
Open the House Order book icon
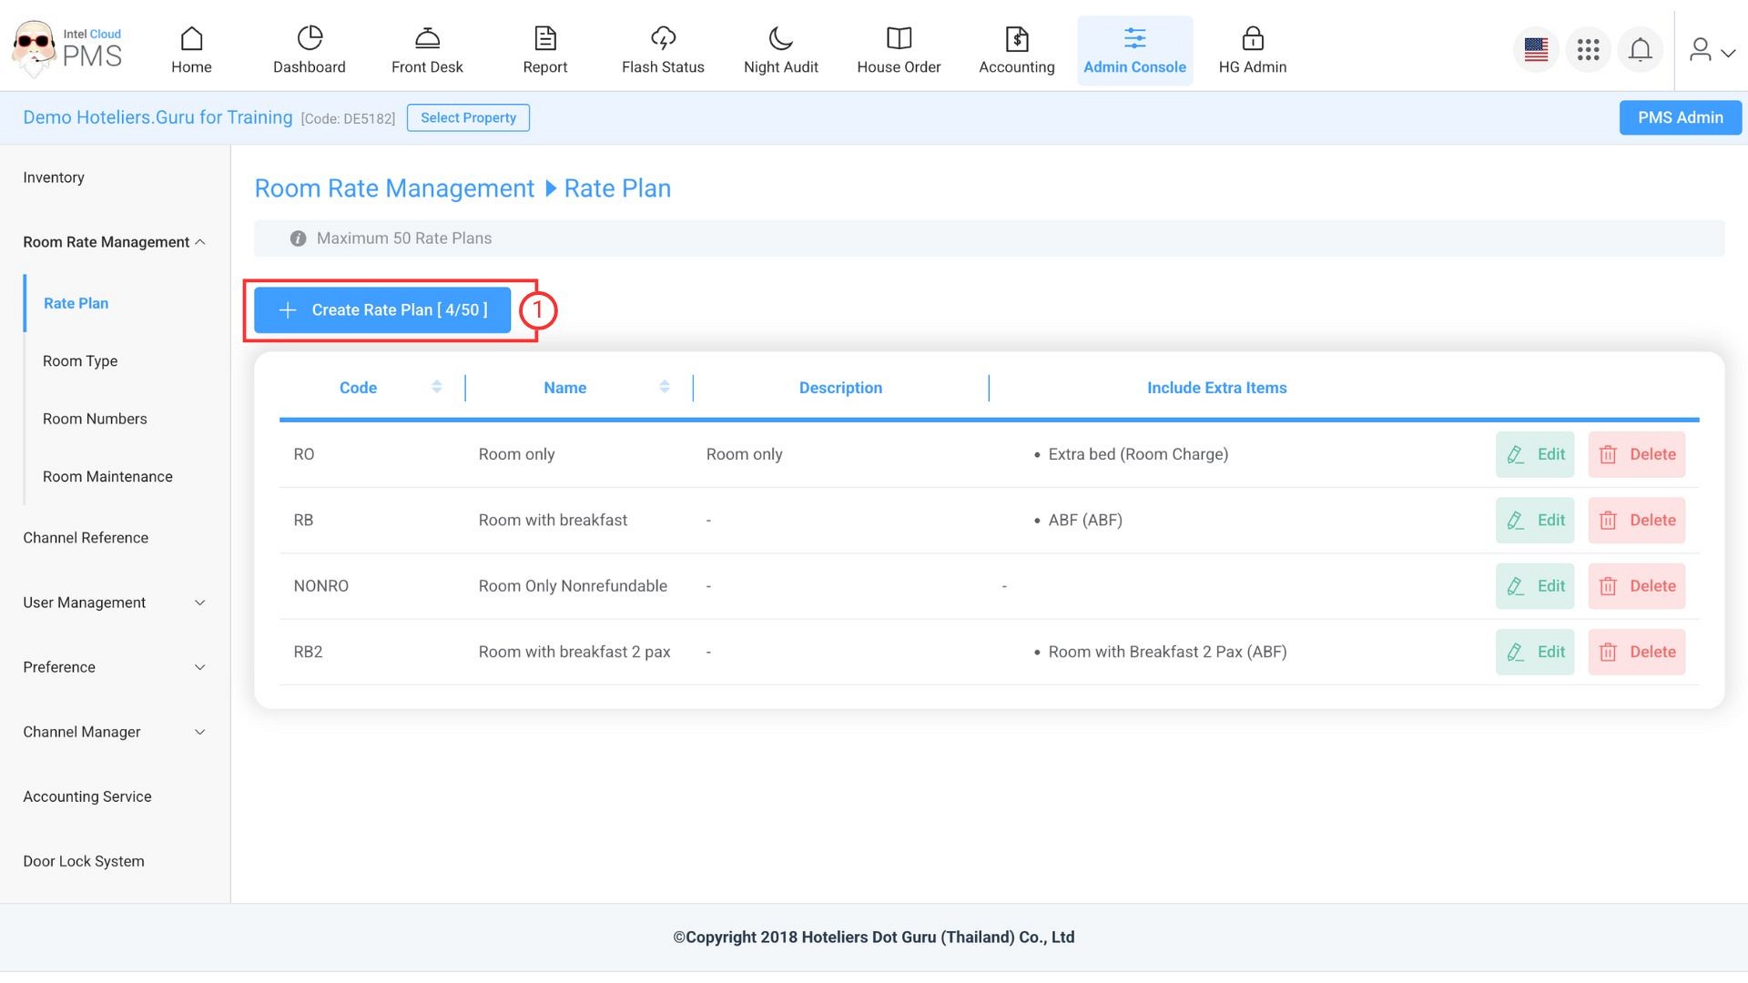[x=899, y=38]
